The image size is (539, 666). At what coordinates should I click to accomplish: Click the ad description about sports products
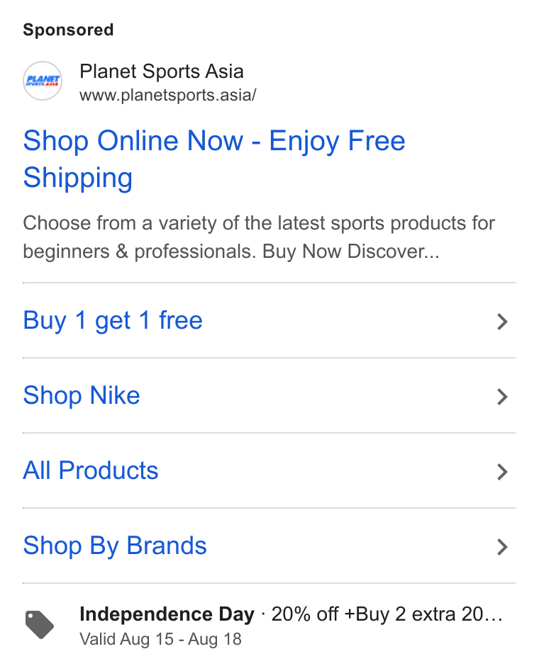click(x=258, y=237)
